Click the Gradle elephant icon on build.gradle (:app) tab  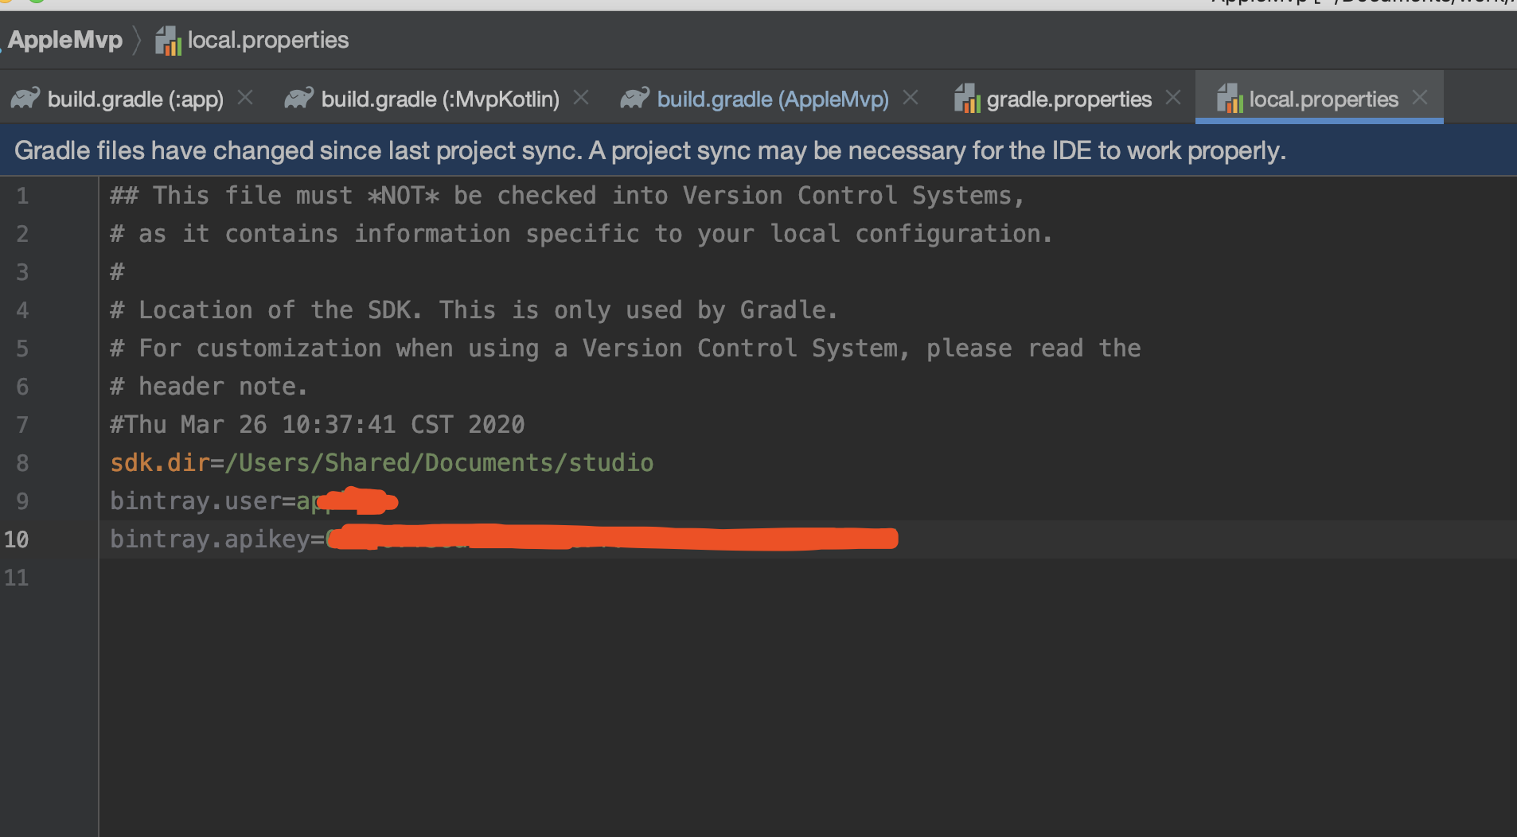[x=25, y=99]
